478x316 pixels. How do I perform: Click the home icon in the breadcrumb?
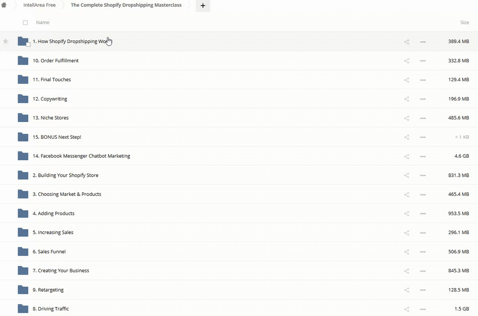[4, 5]
